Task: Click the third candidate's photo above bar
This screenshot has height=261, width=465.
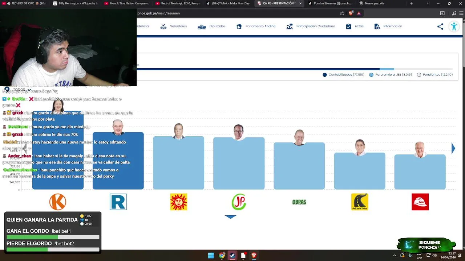Action: point(178,131)
